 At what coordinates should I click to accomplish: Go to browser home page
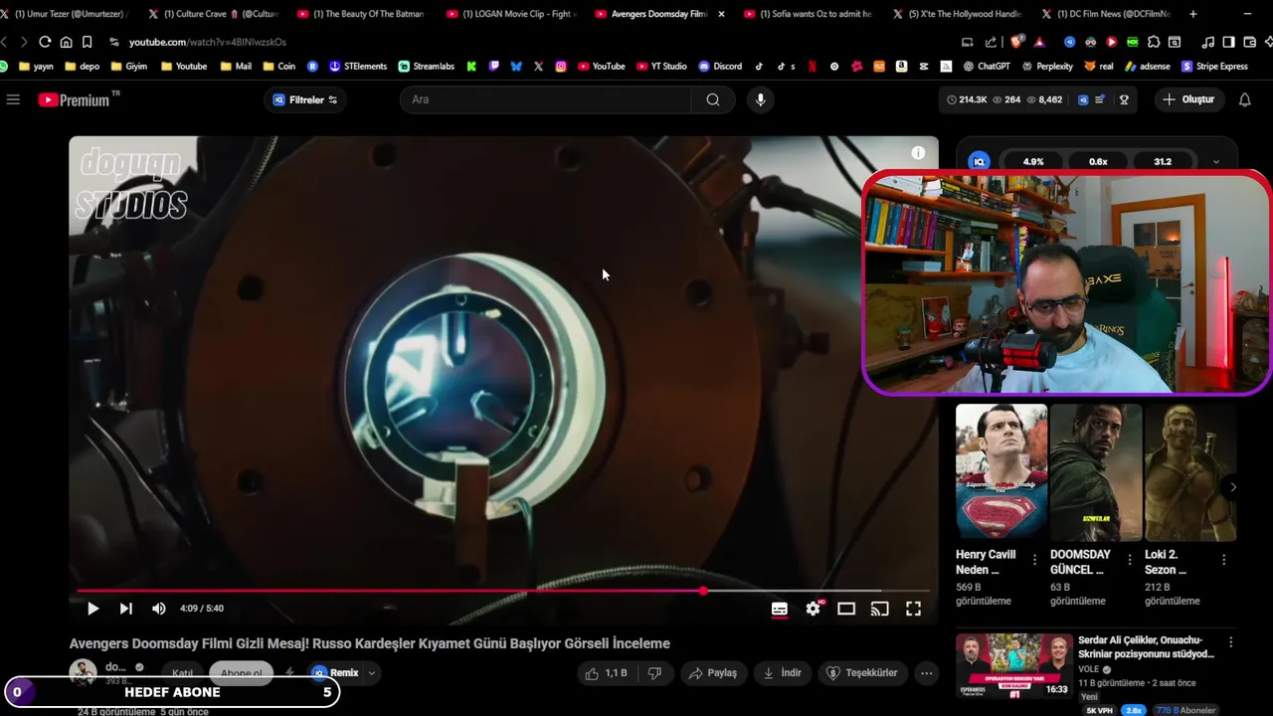66,42
